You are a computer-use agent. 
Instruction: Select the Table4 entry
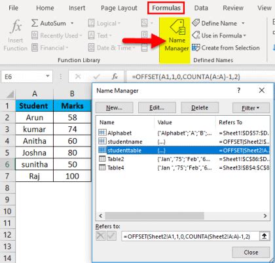click(x=184, y=167)
